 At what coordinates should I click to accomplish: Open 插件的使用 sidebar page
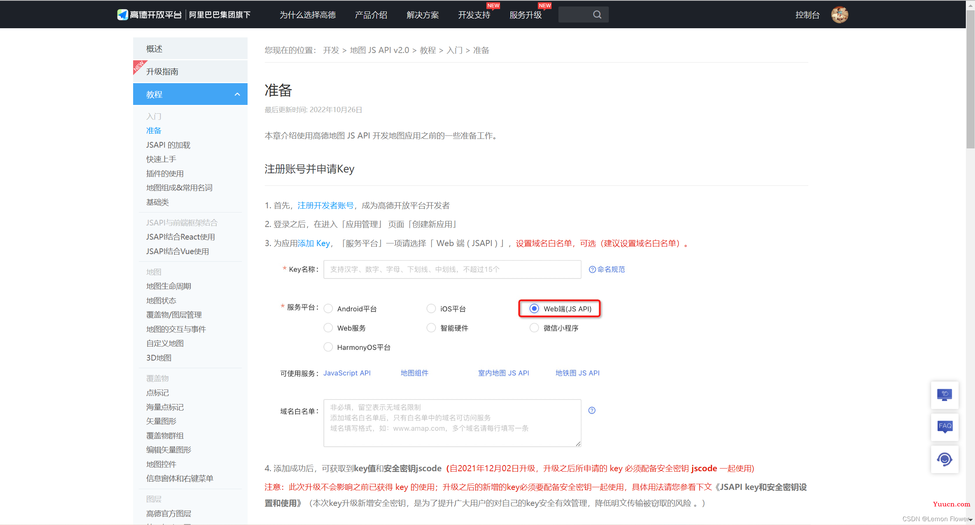point(165,174)
